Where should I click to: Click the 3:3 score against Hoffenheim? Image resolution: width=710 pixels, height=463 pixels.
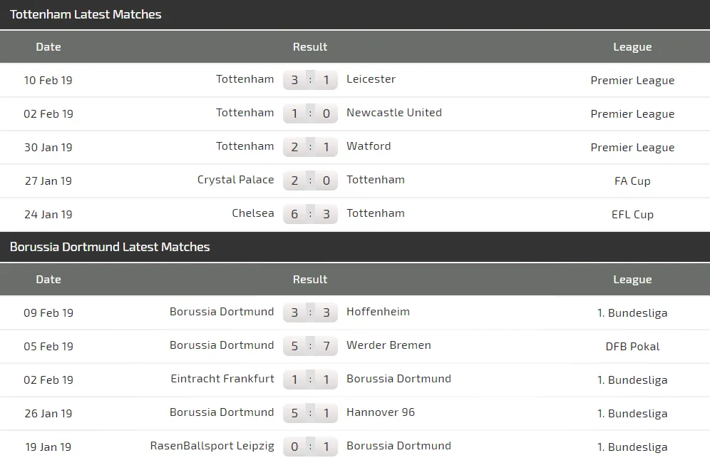(310, 312)
